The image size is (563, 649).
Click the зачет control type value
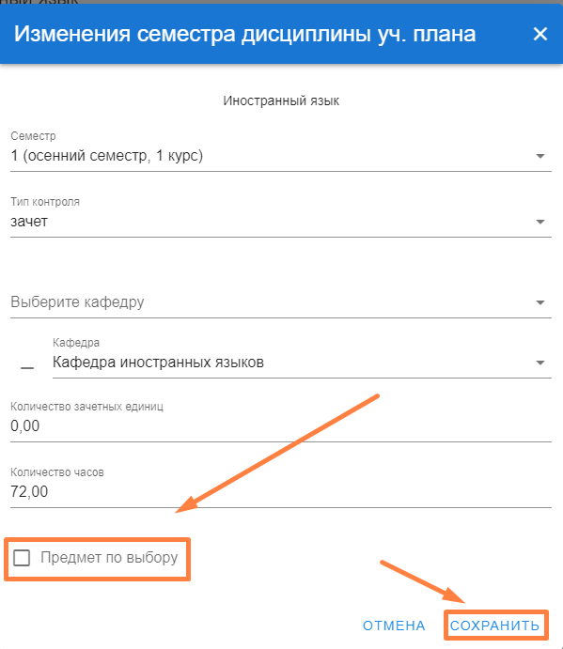(29, 222)
